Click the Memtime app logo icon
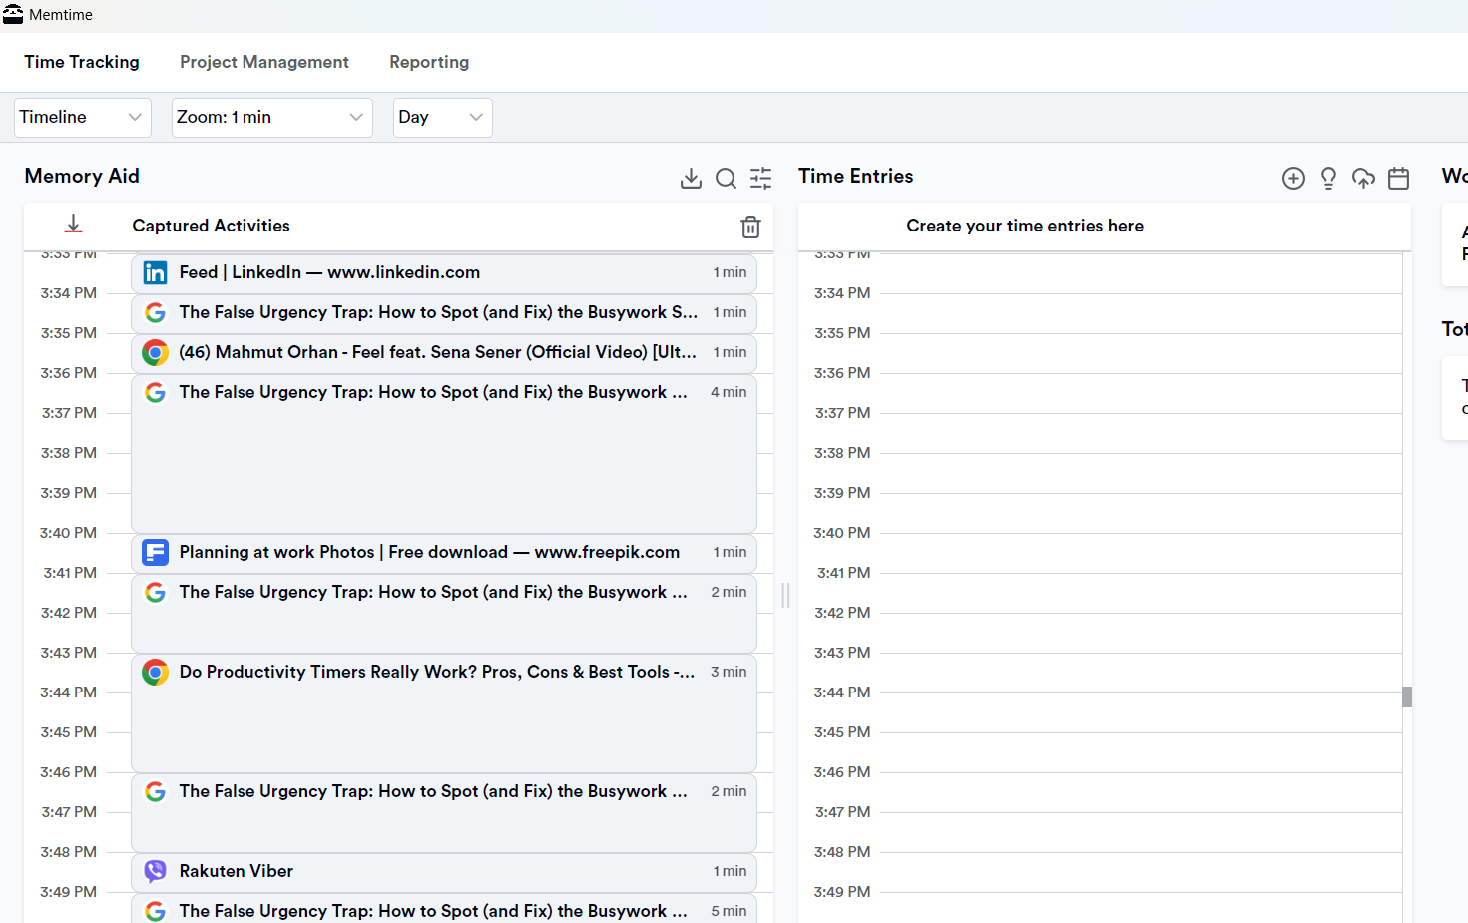Screen dimensions: 1468x923 point(13,14)
